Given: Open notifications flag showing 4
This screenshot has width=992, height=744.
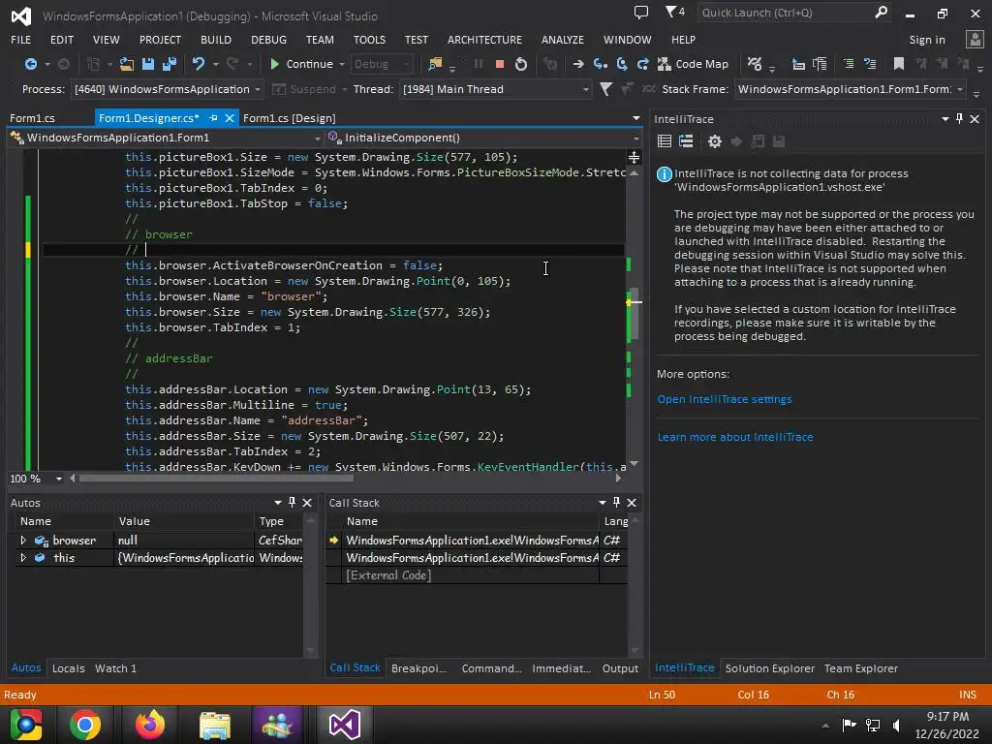Looking at the screenshot, I should coord(674,12).
